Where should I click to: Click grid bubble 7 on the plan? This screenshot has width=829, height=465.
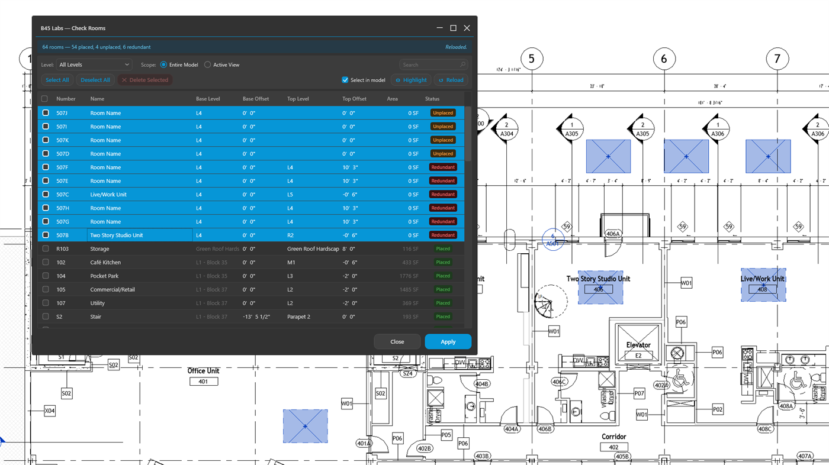[x=777, y=59]
